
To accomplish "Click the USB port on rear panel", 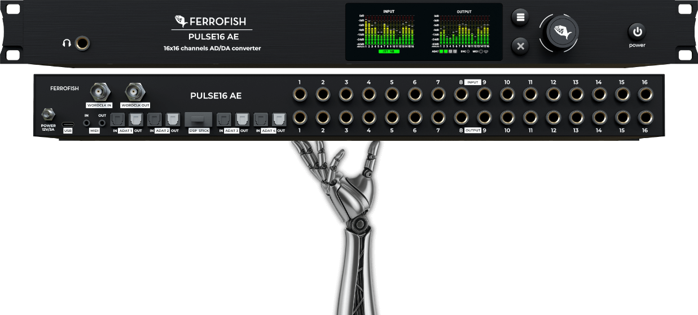I will coord(68,123).
